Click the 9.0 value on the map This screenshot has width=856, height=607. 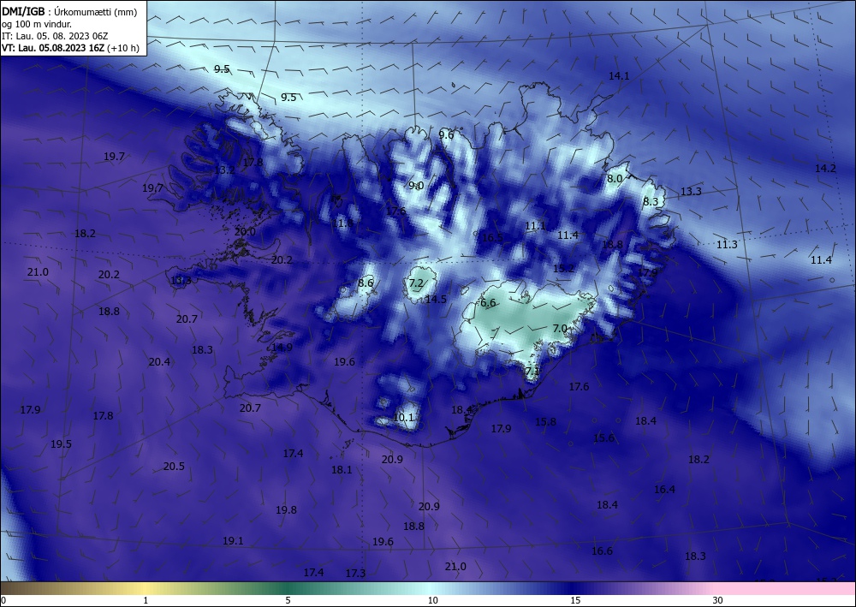(x=416, y=186)
